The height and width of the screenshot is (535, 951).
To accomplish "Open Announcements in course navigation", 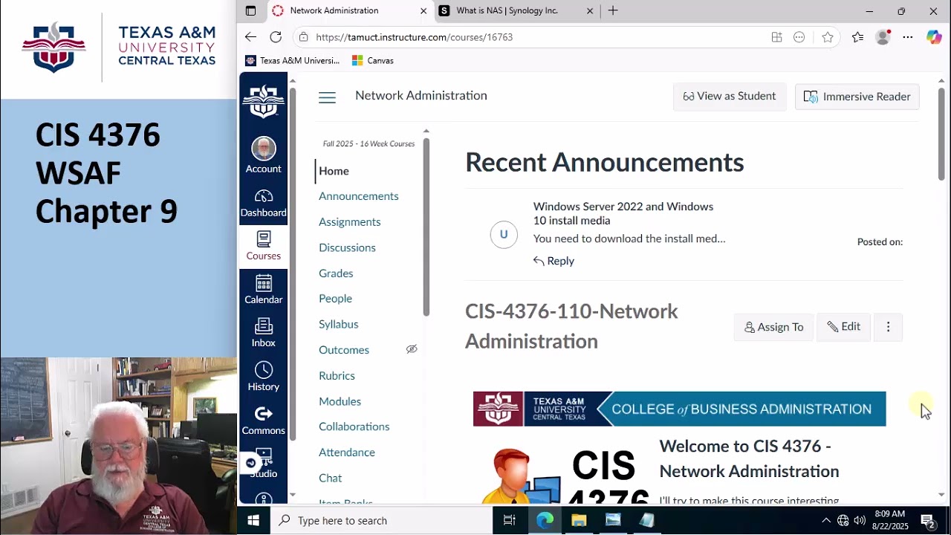I will pyautogui.click(x=359, y=196).
